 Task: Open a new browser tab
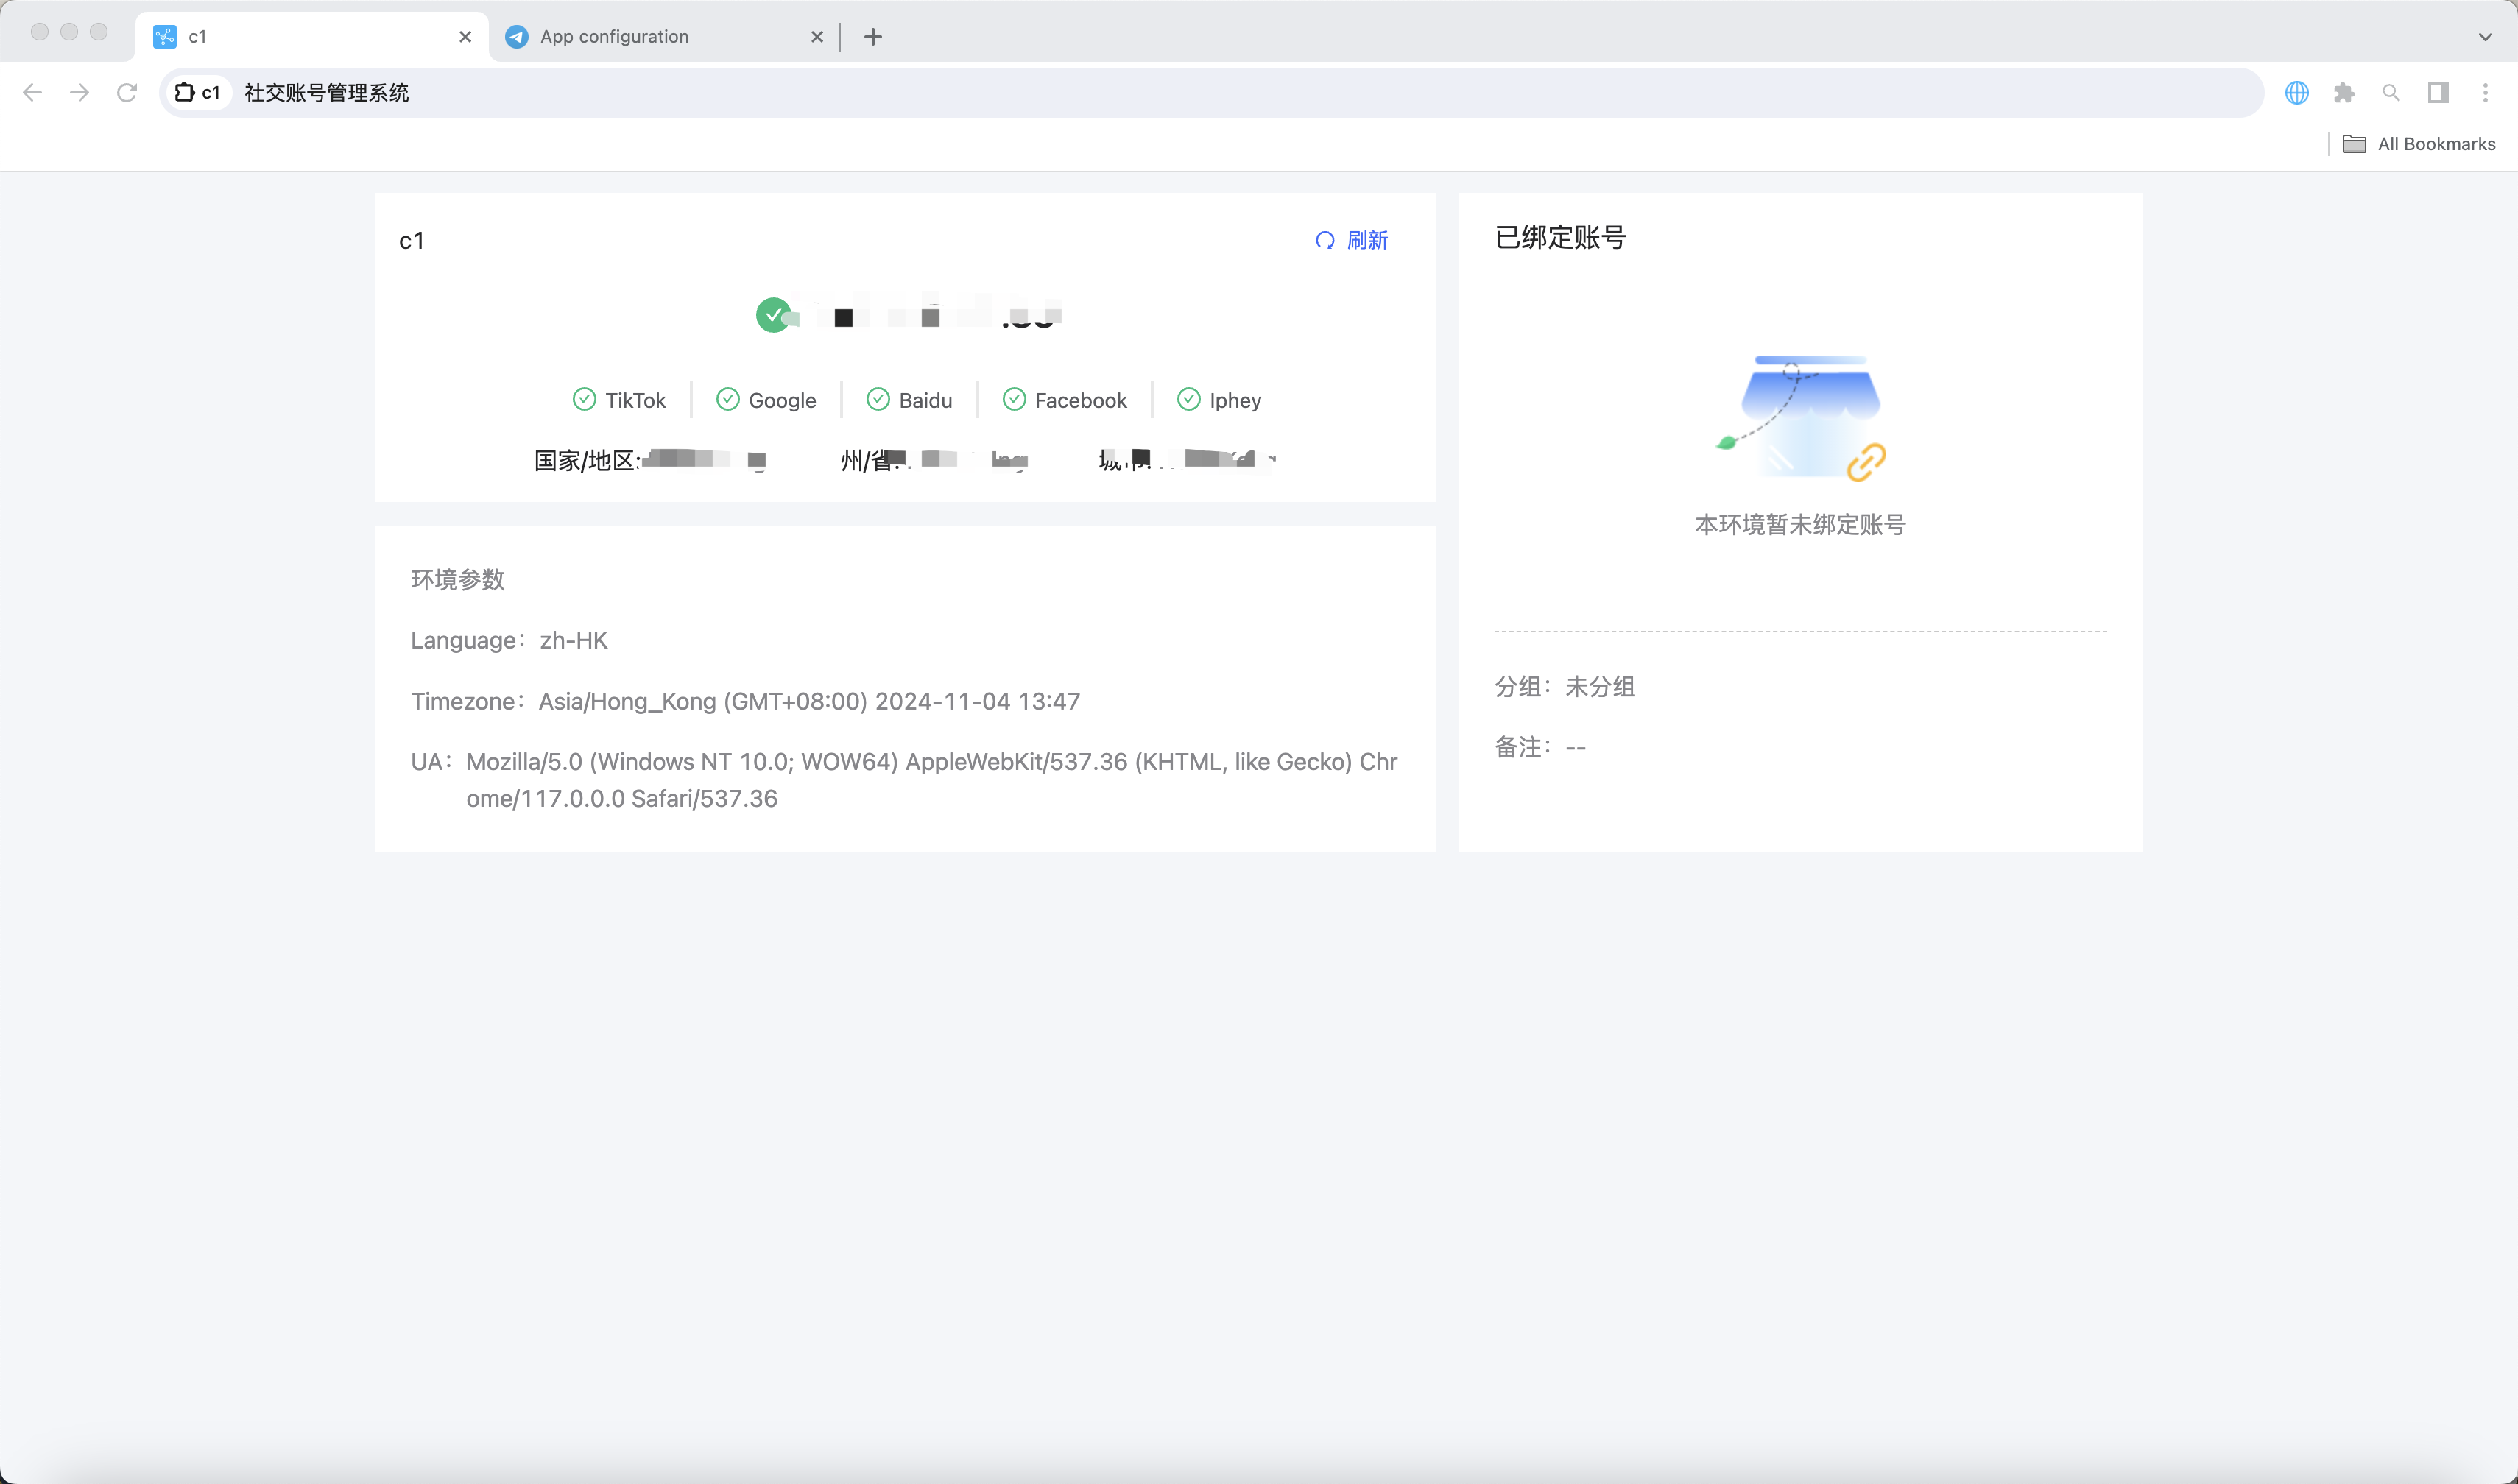click(x=873, y=37)
